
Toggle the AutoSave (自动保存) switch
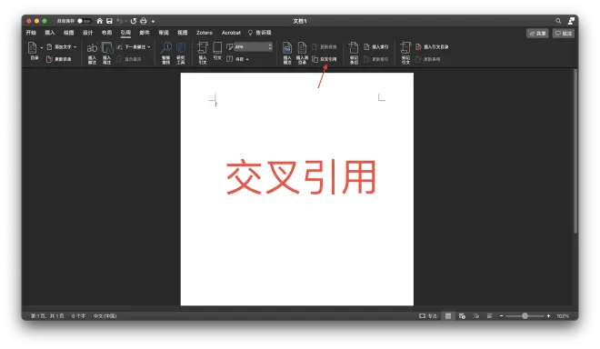pos(84,21)
